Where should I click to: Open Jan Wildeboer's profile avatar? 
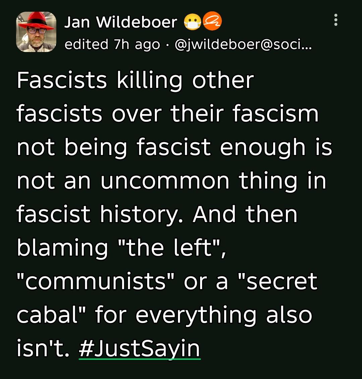click(36, 32)
